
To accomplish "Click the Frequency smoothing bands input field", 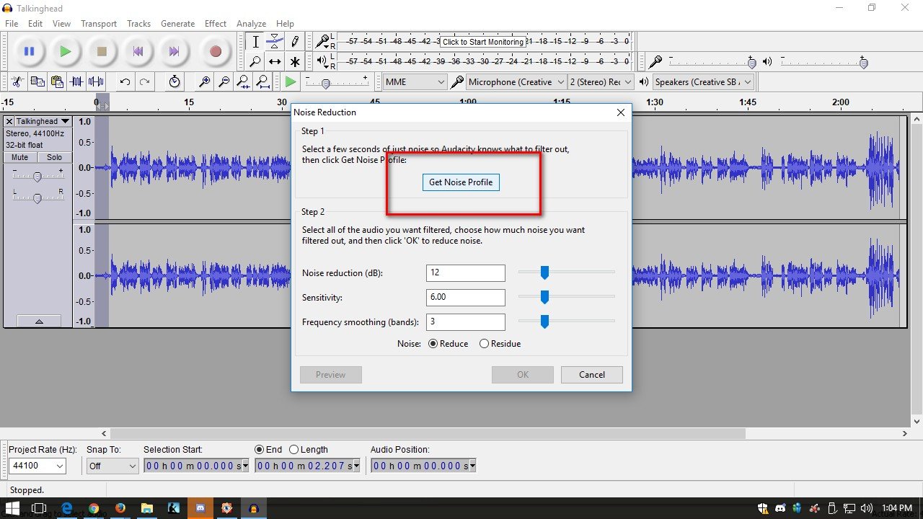I will (x=466, y=322).
